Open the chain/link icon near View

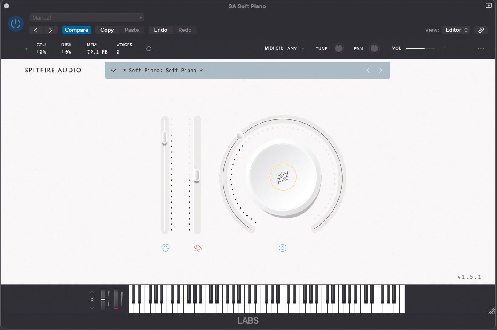[x=481, y=30]
